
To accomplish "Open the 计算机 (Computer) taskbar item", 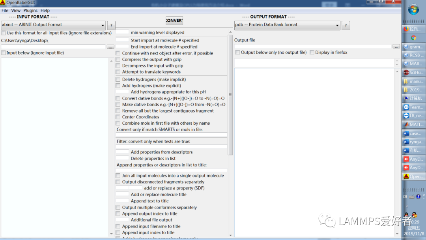I will click(x=413, y=98).
